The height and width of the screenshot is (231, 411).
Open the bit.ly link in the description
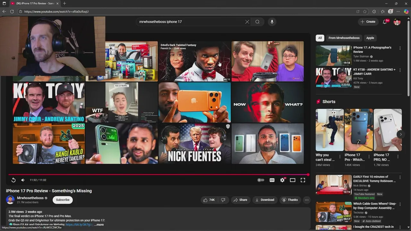[x=79, y=225]
